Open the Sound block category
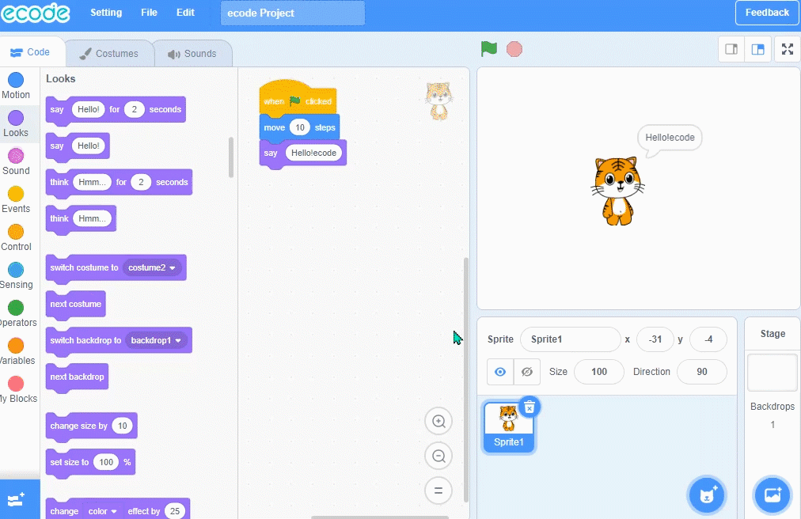Image resolution: width=801 pixels, height=519 pixels. tap(16, 161)
